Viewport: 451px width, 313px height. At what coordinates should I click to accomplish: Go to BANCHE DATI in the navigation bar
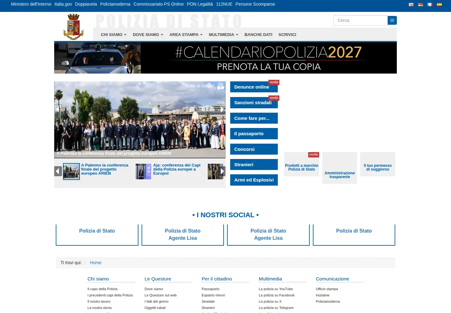(258, 35)
